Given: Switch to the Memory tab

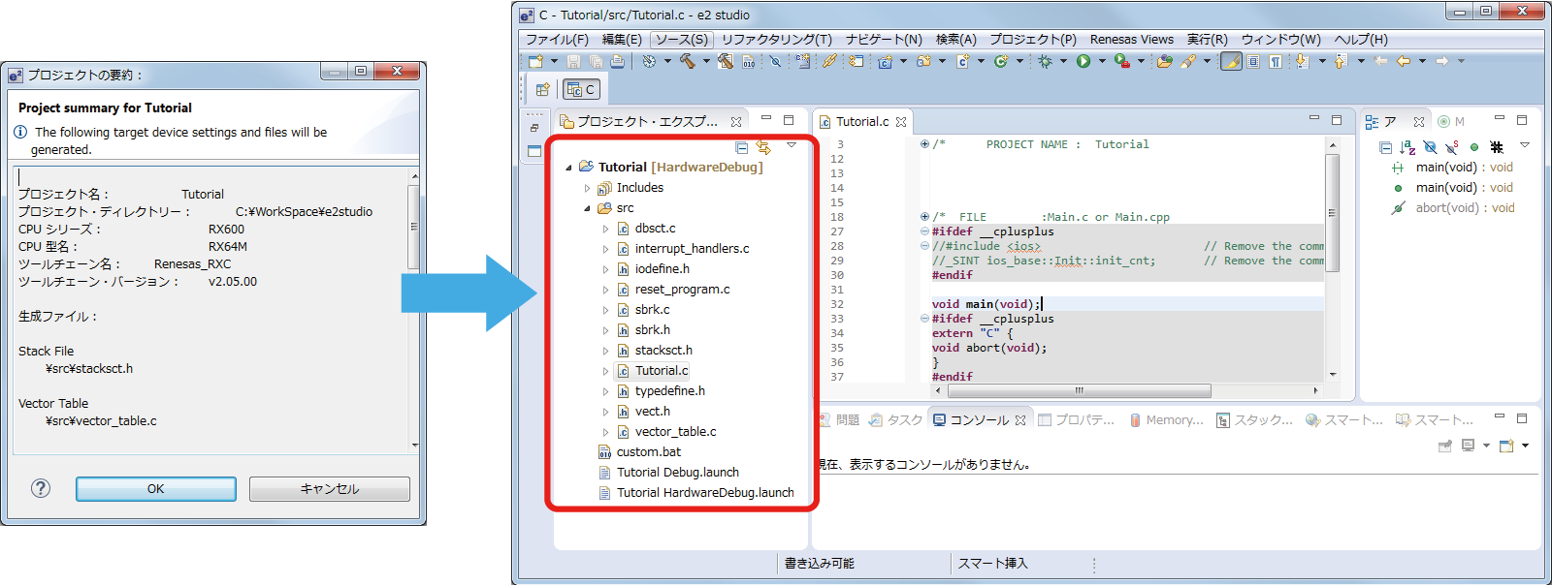Looking at the screenshot, I should coord(1166,420).
